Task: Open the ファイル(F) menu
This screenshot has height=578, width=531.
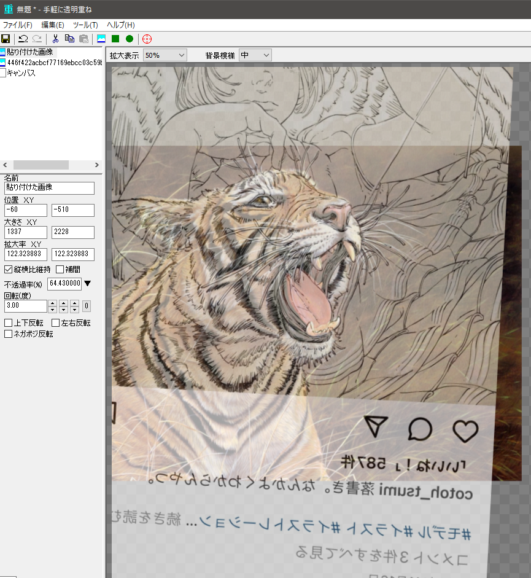Action: tap(18, 25)
